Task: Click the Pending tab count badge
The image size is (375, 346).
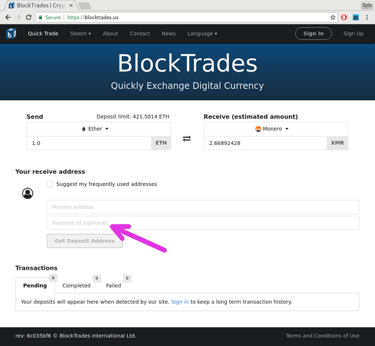Action: coord(53,278)
